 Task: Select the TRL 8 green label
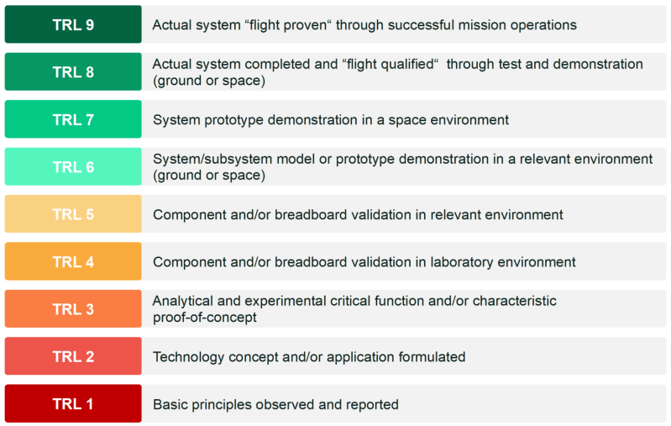click(73, 72)
